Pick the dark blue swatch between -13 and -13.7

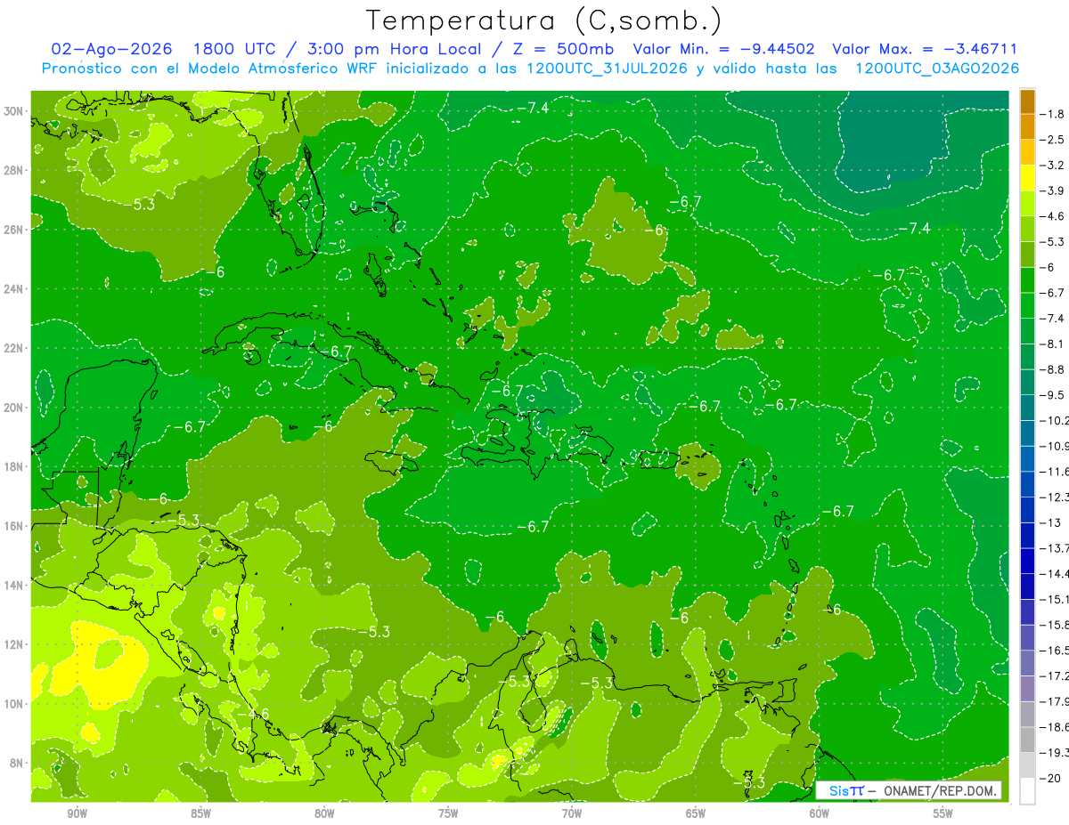point(1027,535)
